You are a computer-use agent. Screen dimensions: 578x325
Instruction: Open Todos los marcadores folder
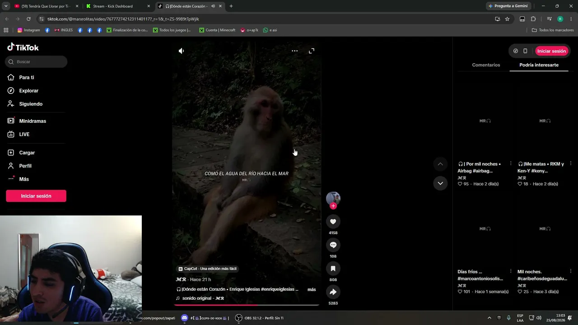point(553,30)
